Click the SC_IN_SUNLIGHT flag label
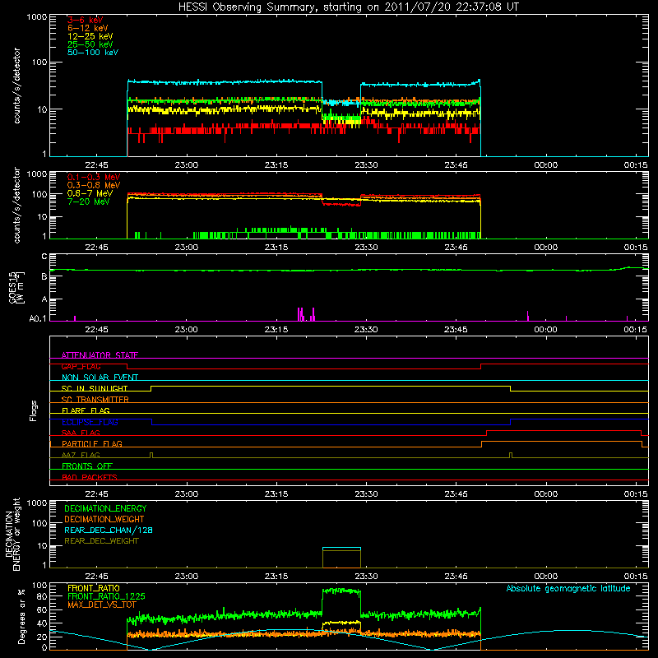The image size is (658, 658). [95, 388]
